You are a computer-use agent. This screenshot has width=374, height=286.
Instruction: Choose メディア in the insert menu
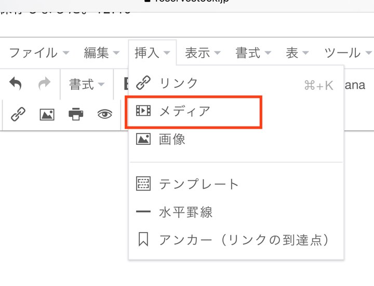236,111
